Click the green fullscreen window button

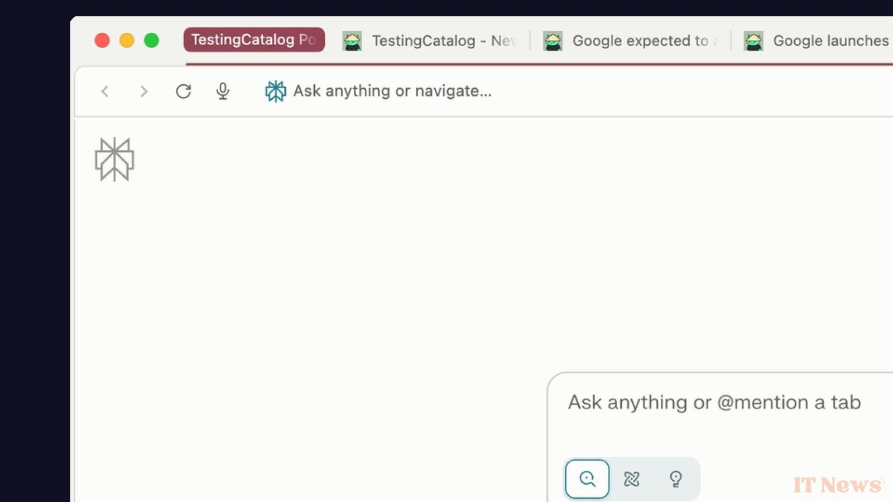point(151,40)
